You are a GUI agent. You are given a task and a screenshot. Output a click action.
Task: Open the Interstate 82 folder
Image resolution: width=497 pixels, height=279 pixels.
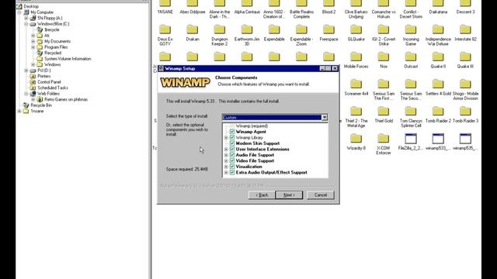click(465, 33)
